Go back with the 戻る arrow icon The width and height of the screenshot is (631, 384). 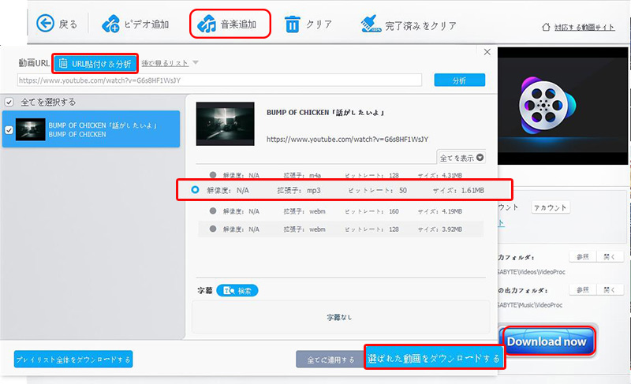coord(45,24)
